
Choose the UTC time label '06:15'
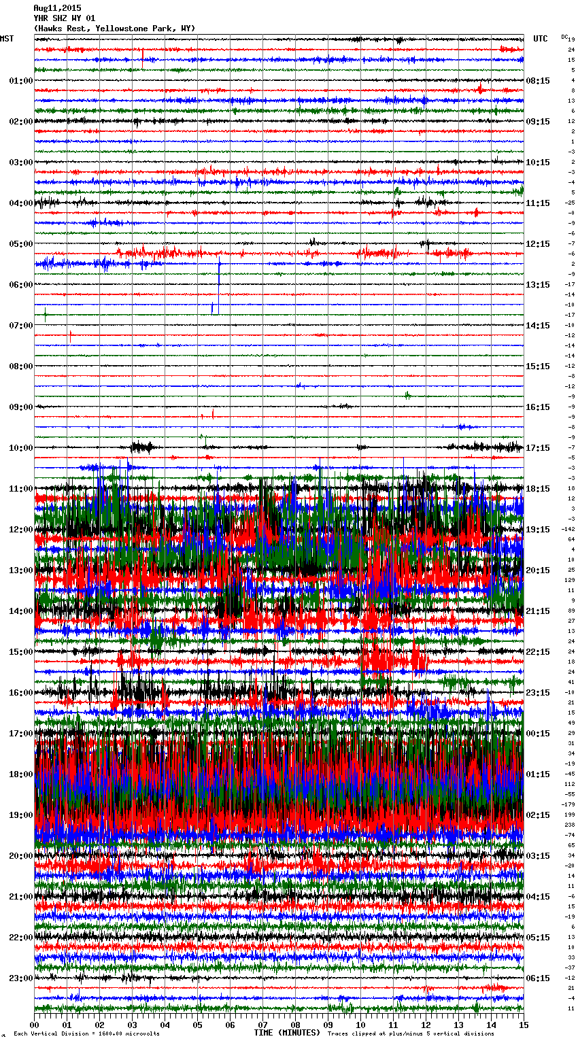(538, 978)
